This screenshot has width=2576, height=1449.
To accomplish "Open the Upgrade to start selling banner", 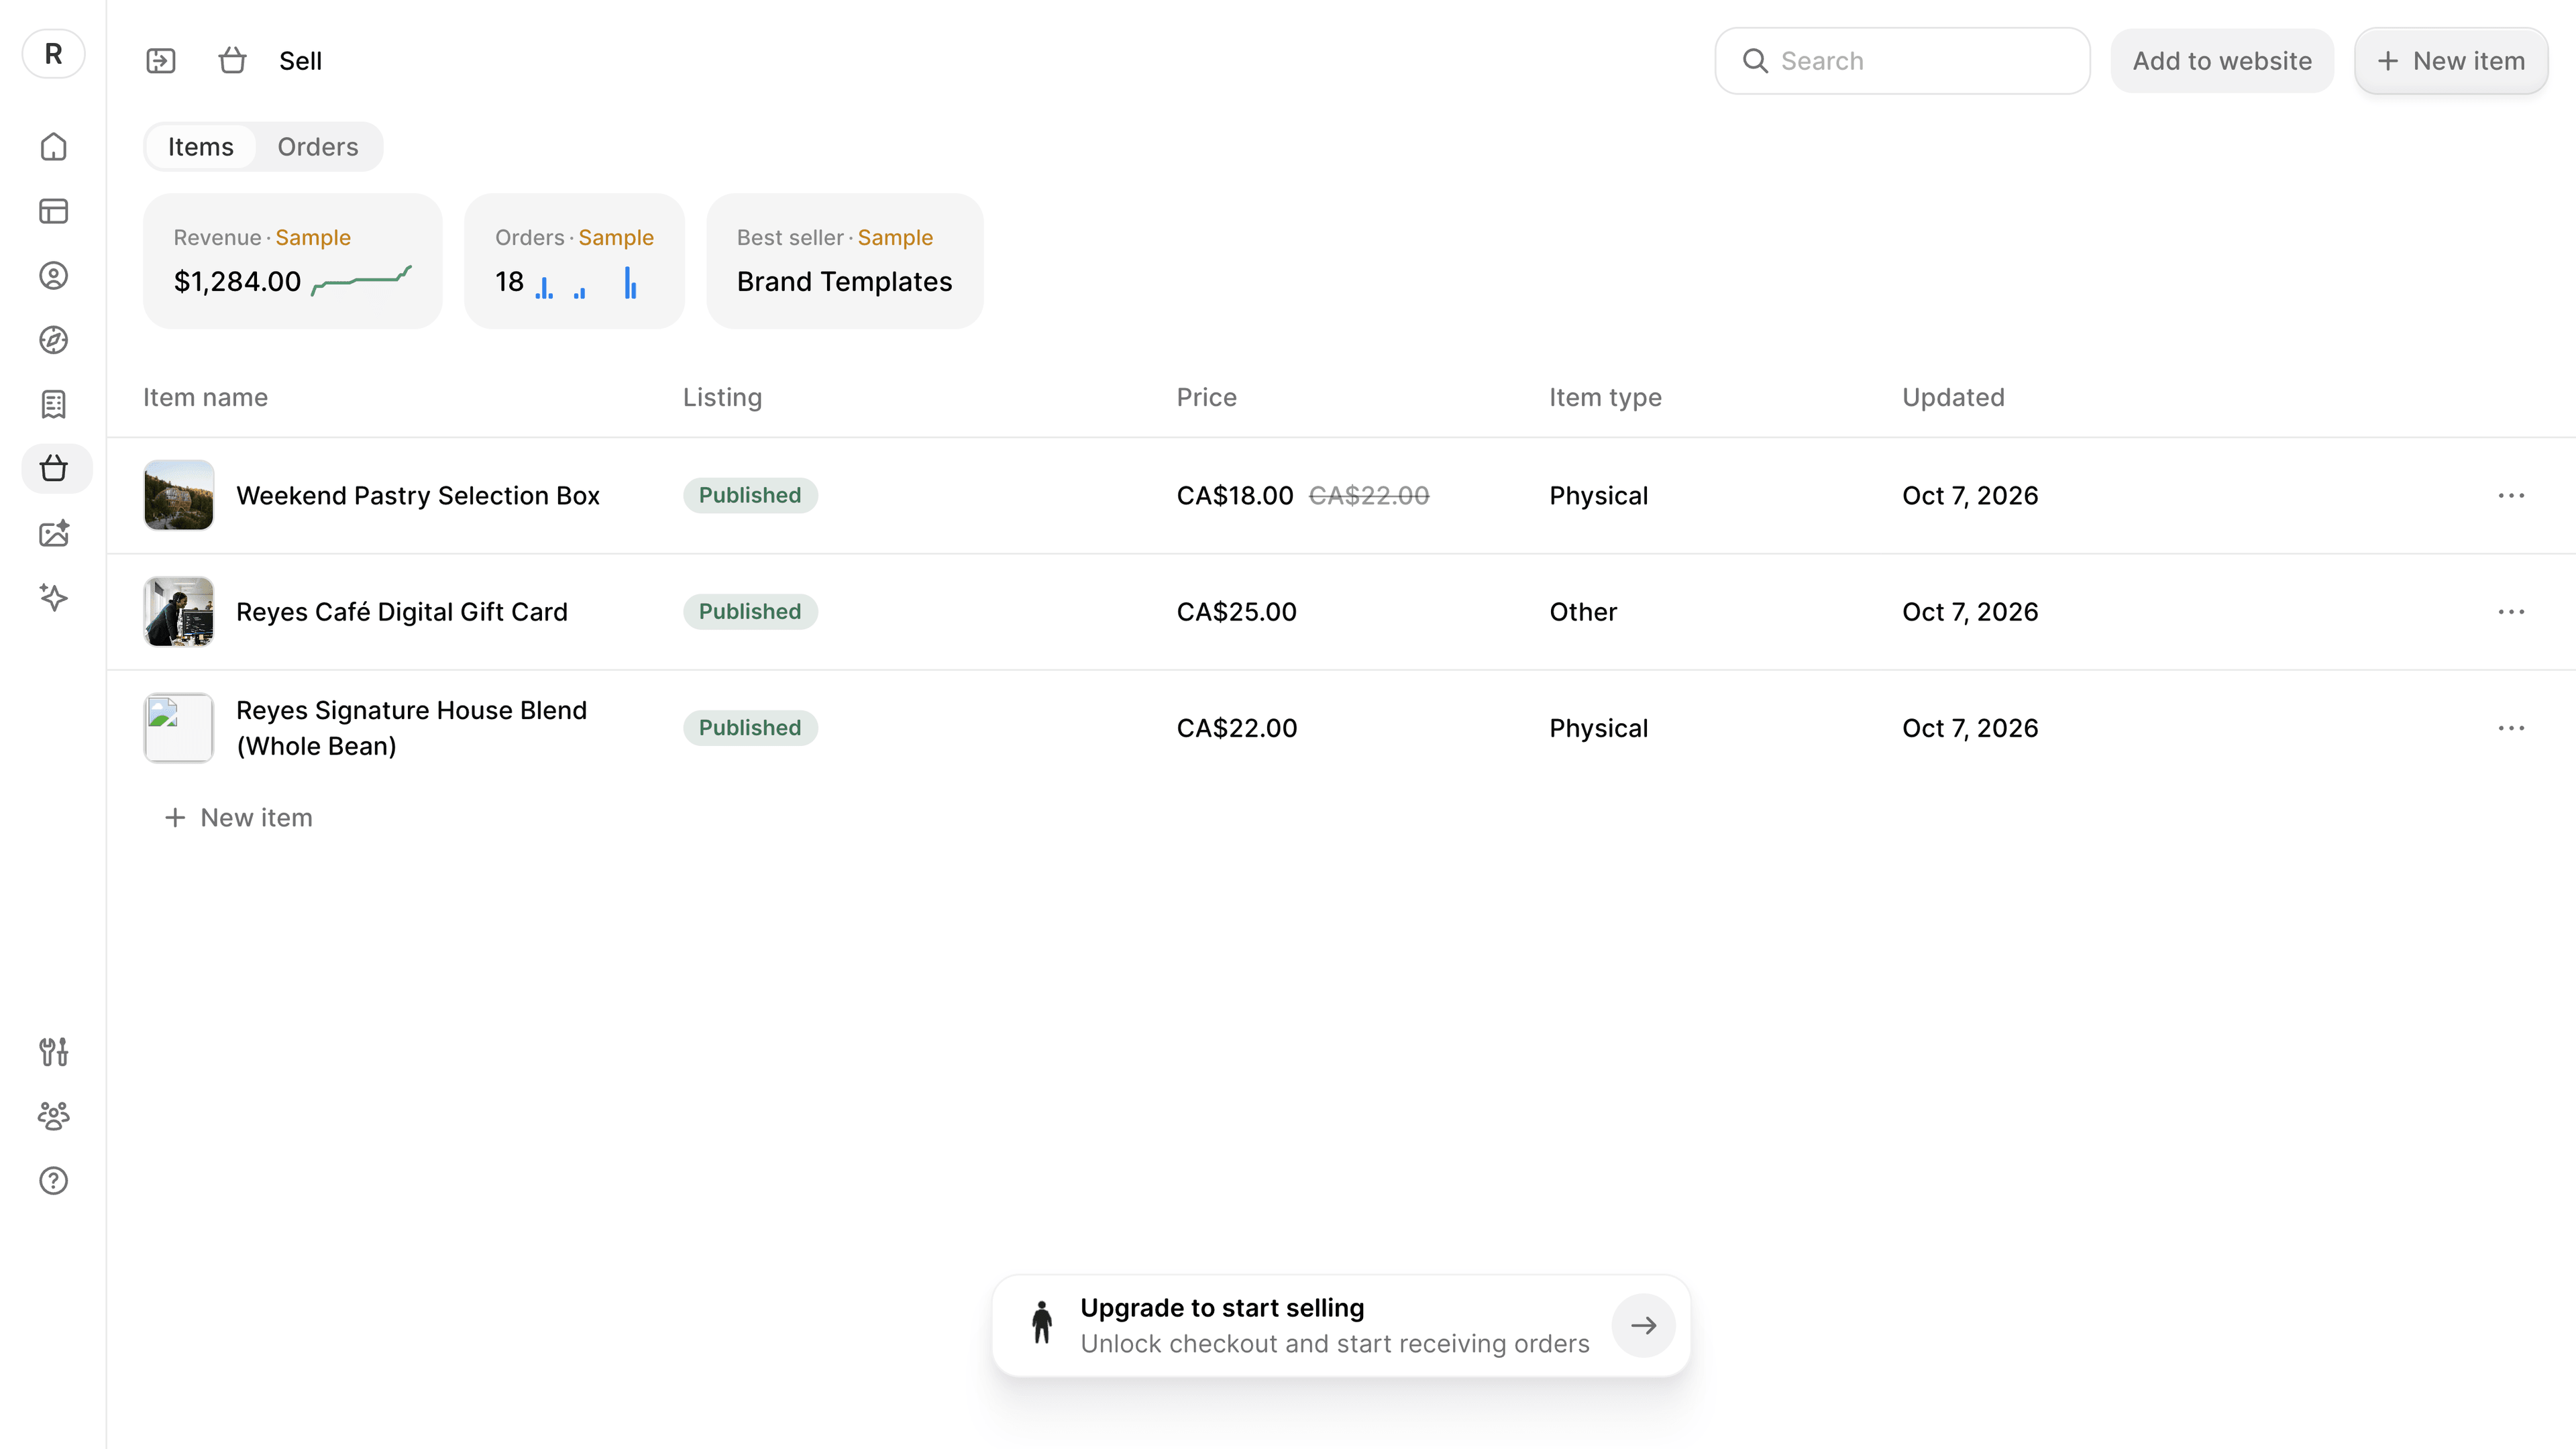I will pyautogui.click(x=1341, y=1326).
